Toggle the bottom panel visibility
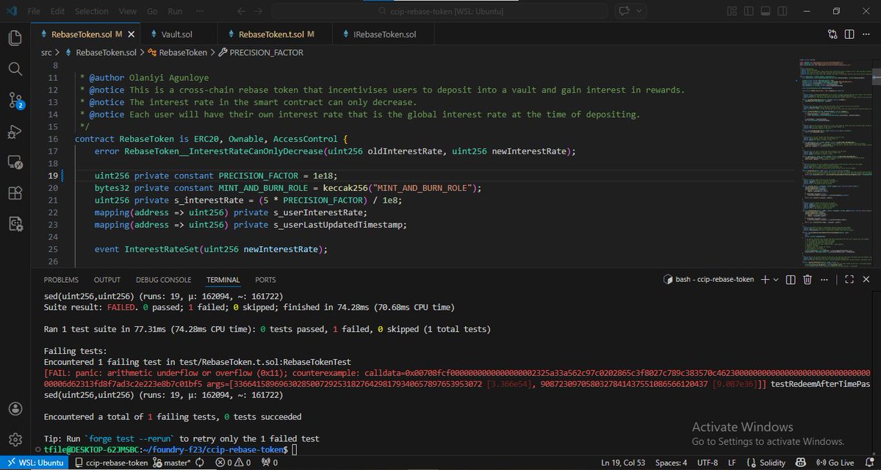Image resolution: width=881 pixels, height=470 pixels. (765, 11)
